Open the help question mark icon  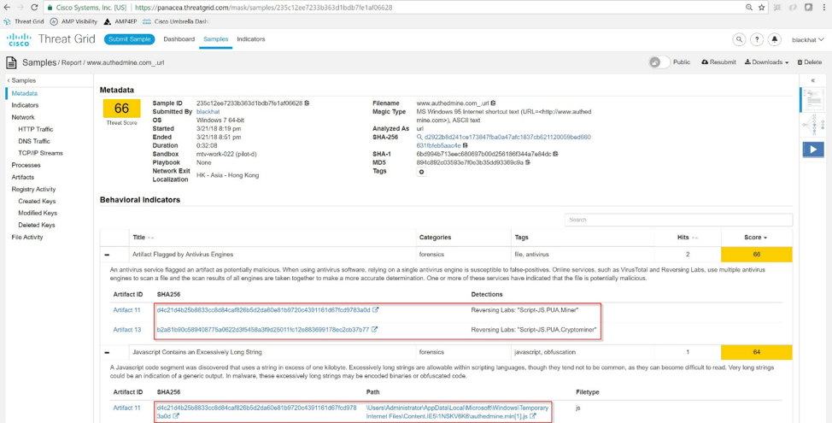[757, 39]
